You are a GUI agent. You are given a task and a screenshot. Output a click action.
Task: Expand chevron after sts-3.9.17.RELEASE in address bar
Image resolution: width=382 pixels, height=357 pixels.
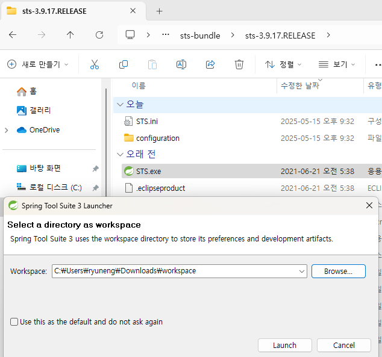pos(328,36)
